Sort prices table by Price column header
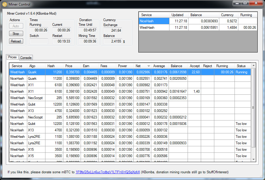Image resolution: width=265 pixels, height=180 pixels. pos(72,66)
